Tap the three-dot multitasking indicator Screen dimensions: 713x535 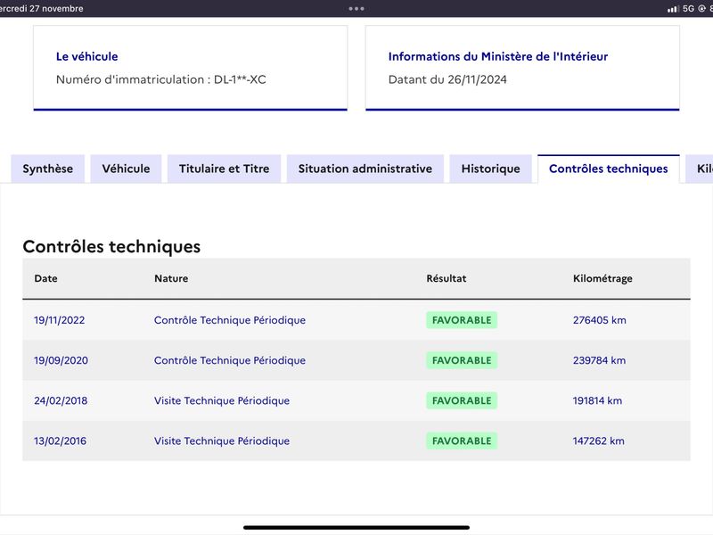356,9
